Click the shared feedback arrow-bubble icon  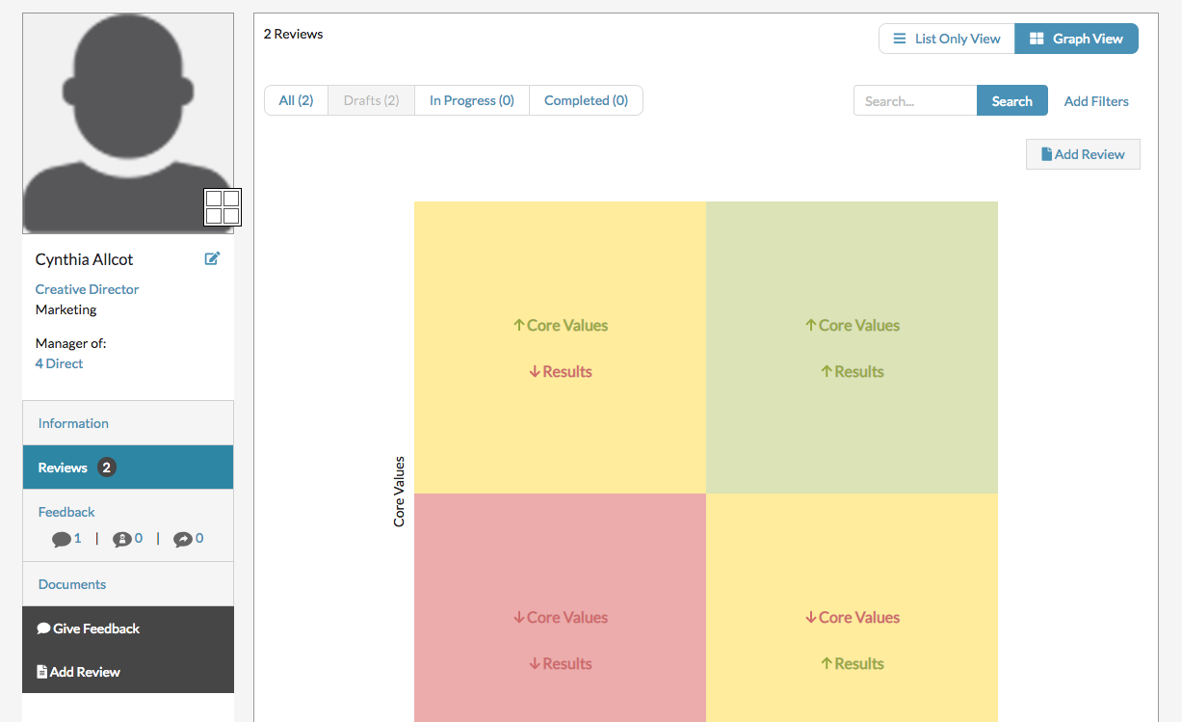(x=183, y=540)
